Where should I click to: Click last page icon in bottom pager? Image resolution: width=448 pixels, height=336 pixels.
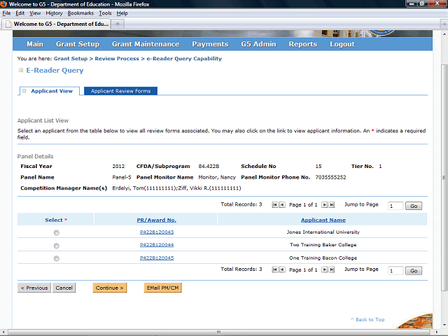coord(331,269)
